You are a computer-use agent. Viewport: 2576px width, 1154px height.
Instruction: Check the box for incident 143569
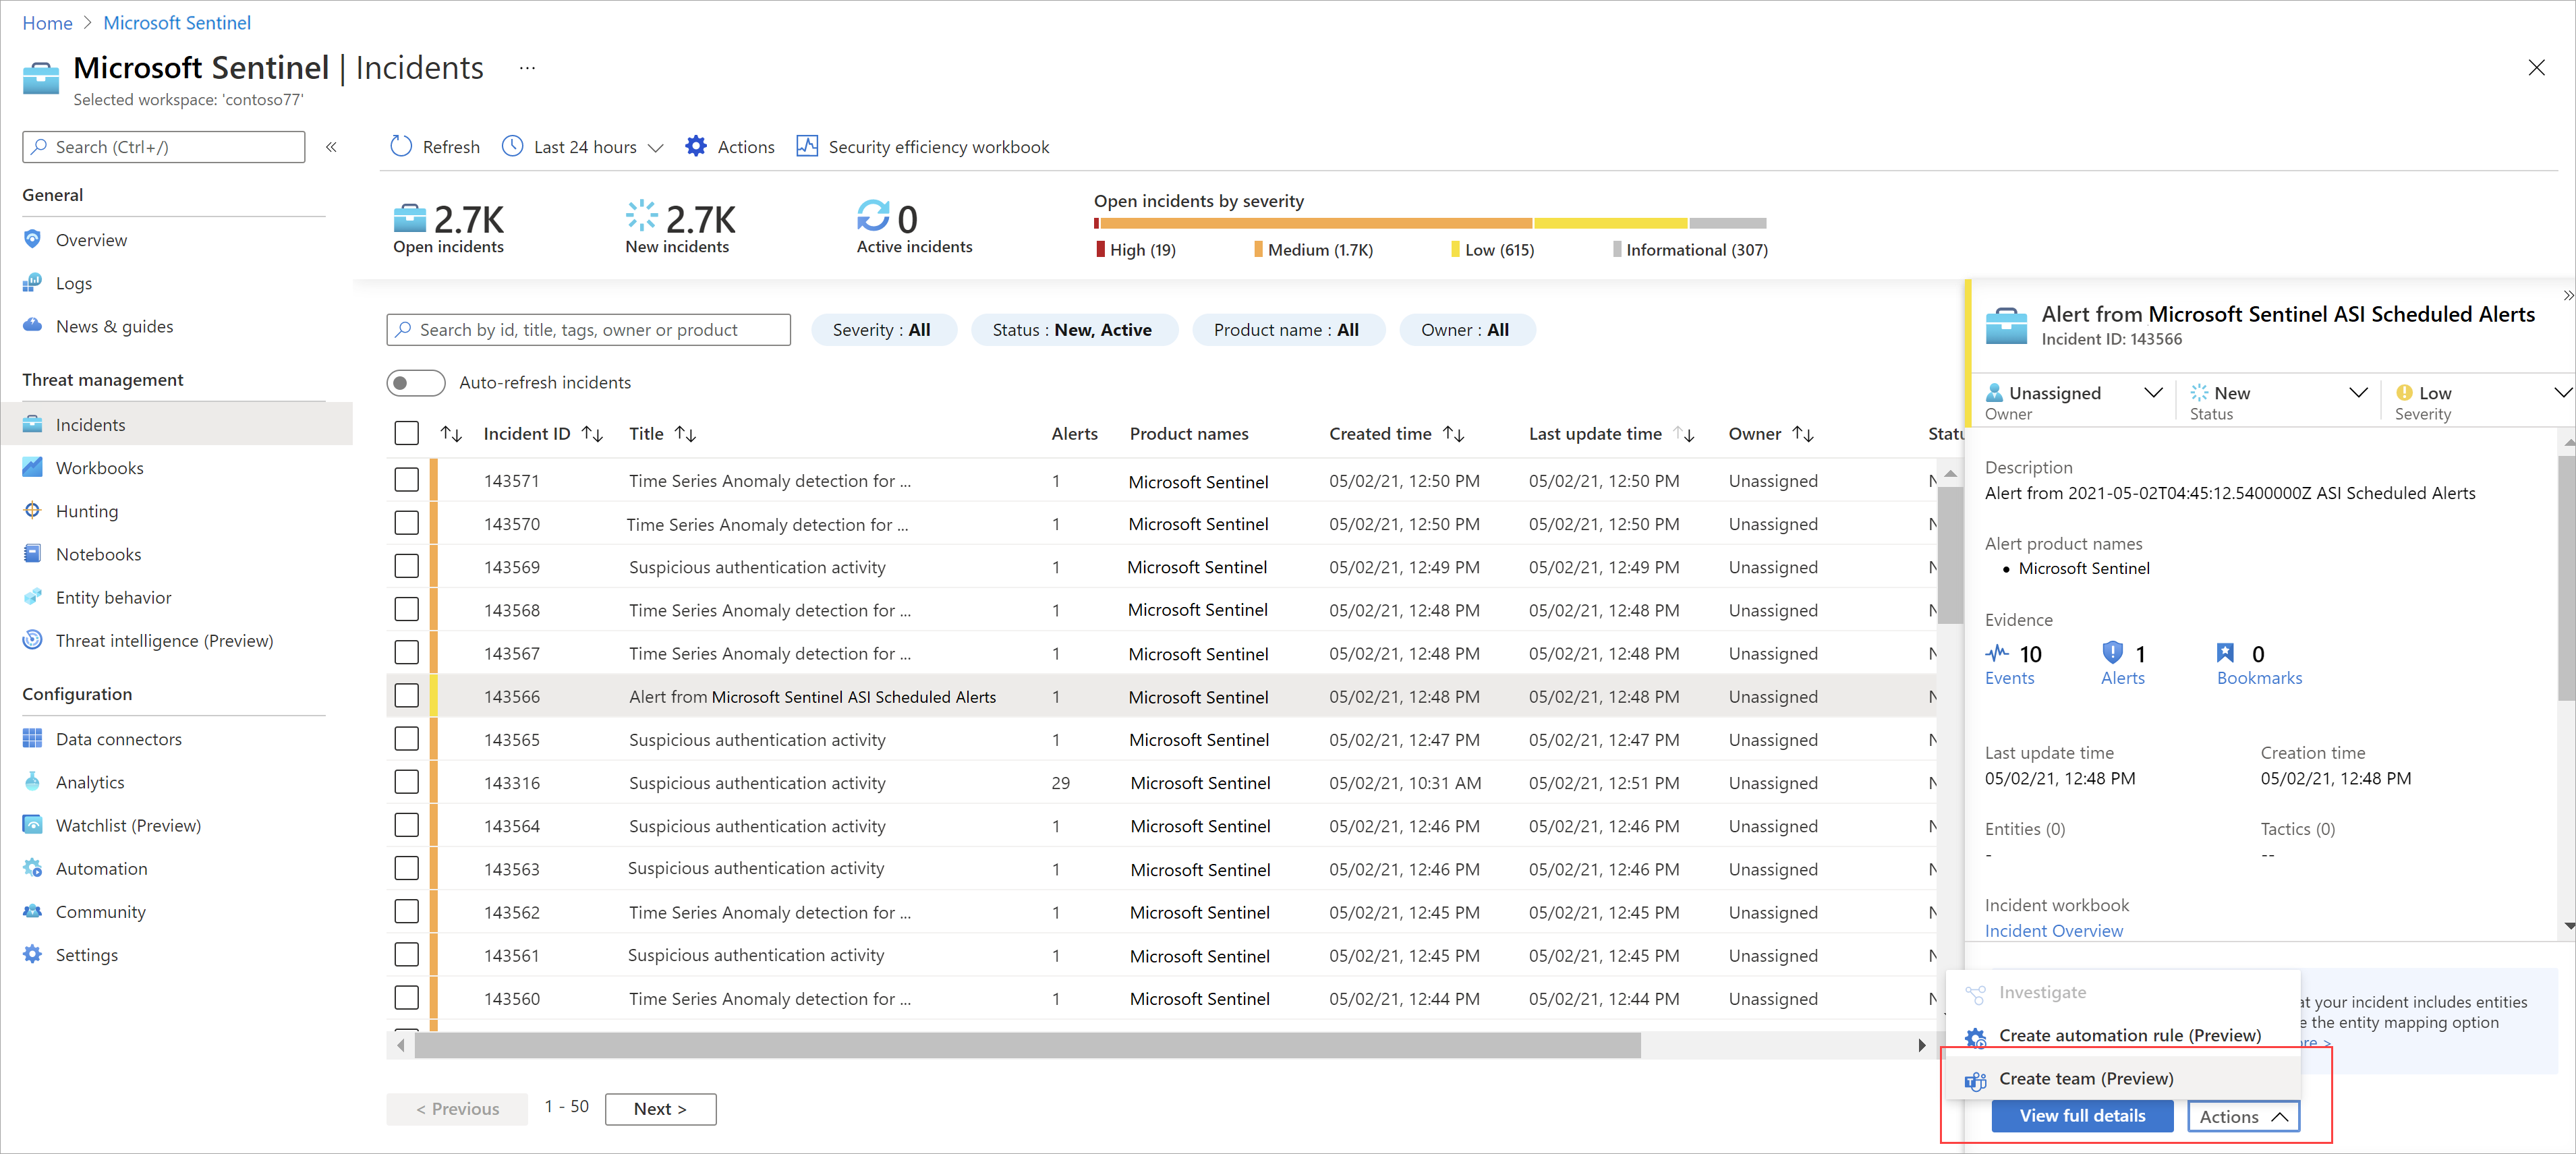[406, 566]
